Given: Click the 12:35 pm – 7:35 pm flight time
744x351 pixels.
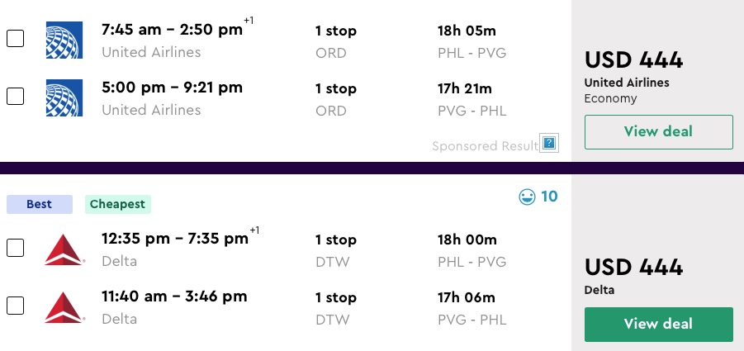Looking at the screenshot, I should [x=174, y=239].
